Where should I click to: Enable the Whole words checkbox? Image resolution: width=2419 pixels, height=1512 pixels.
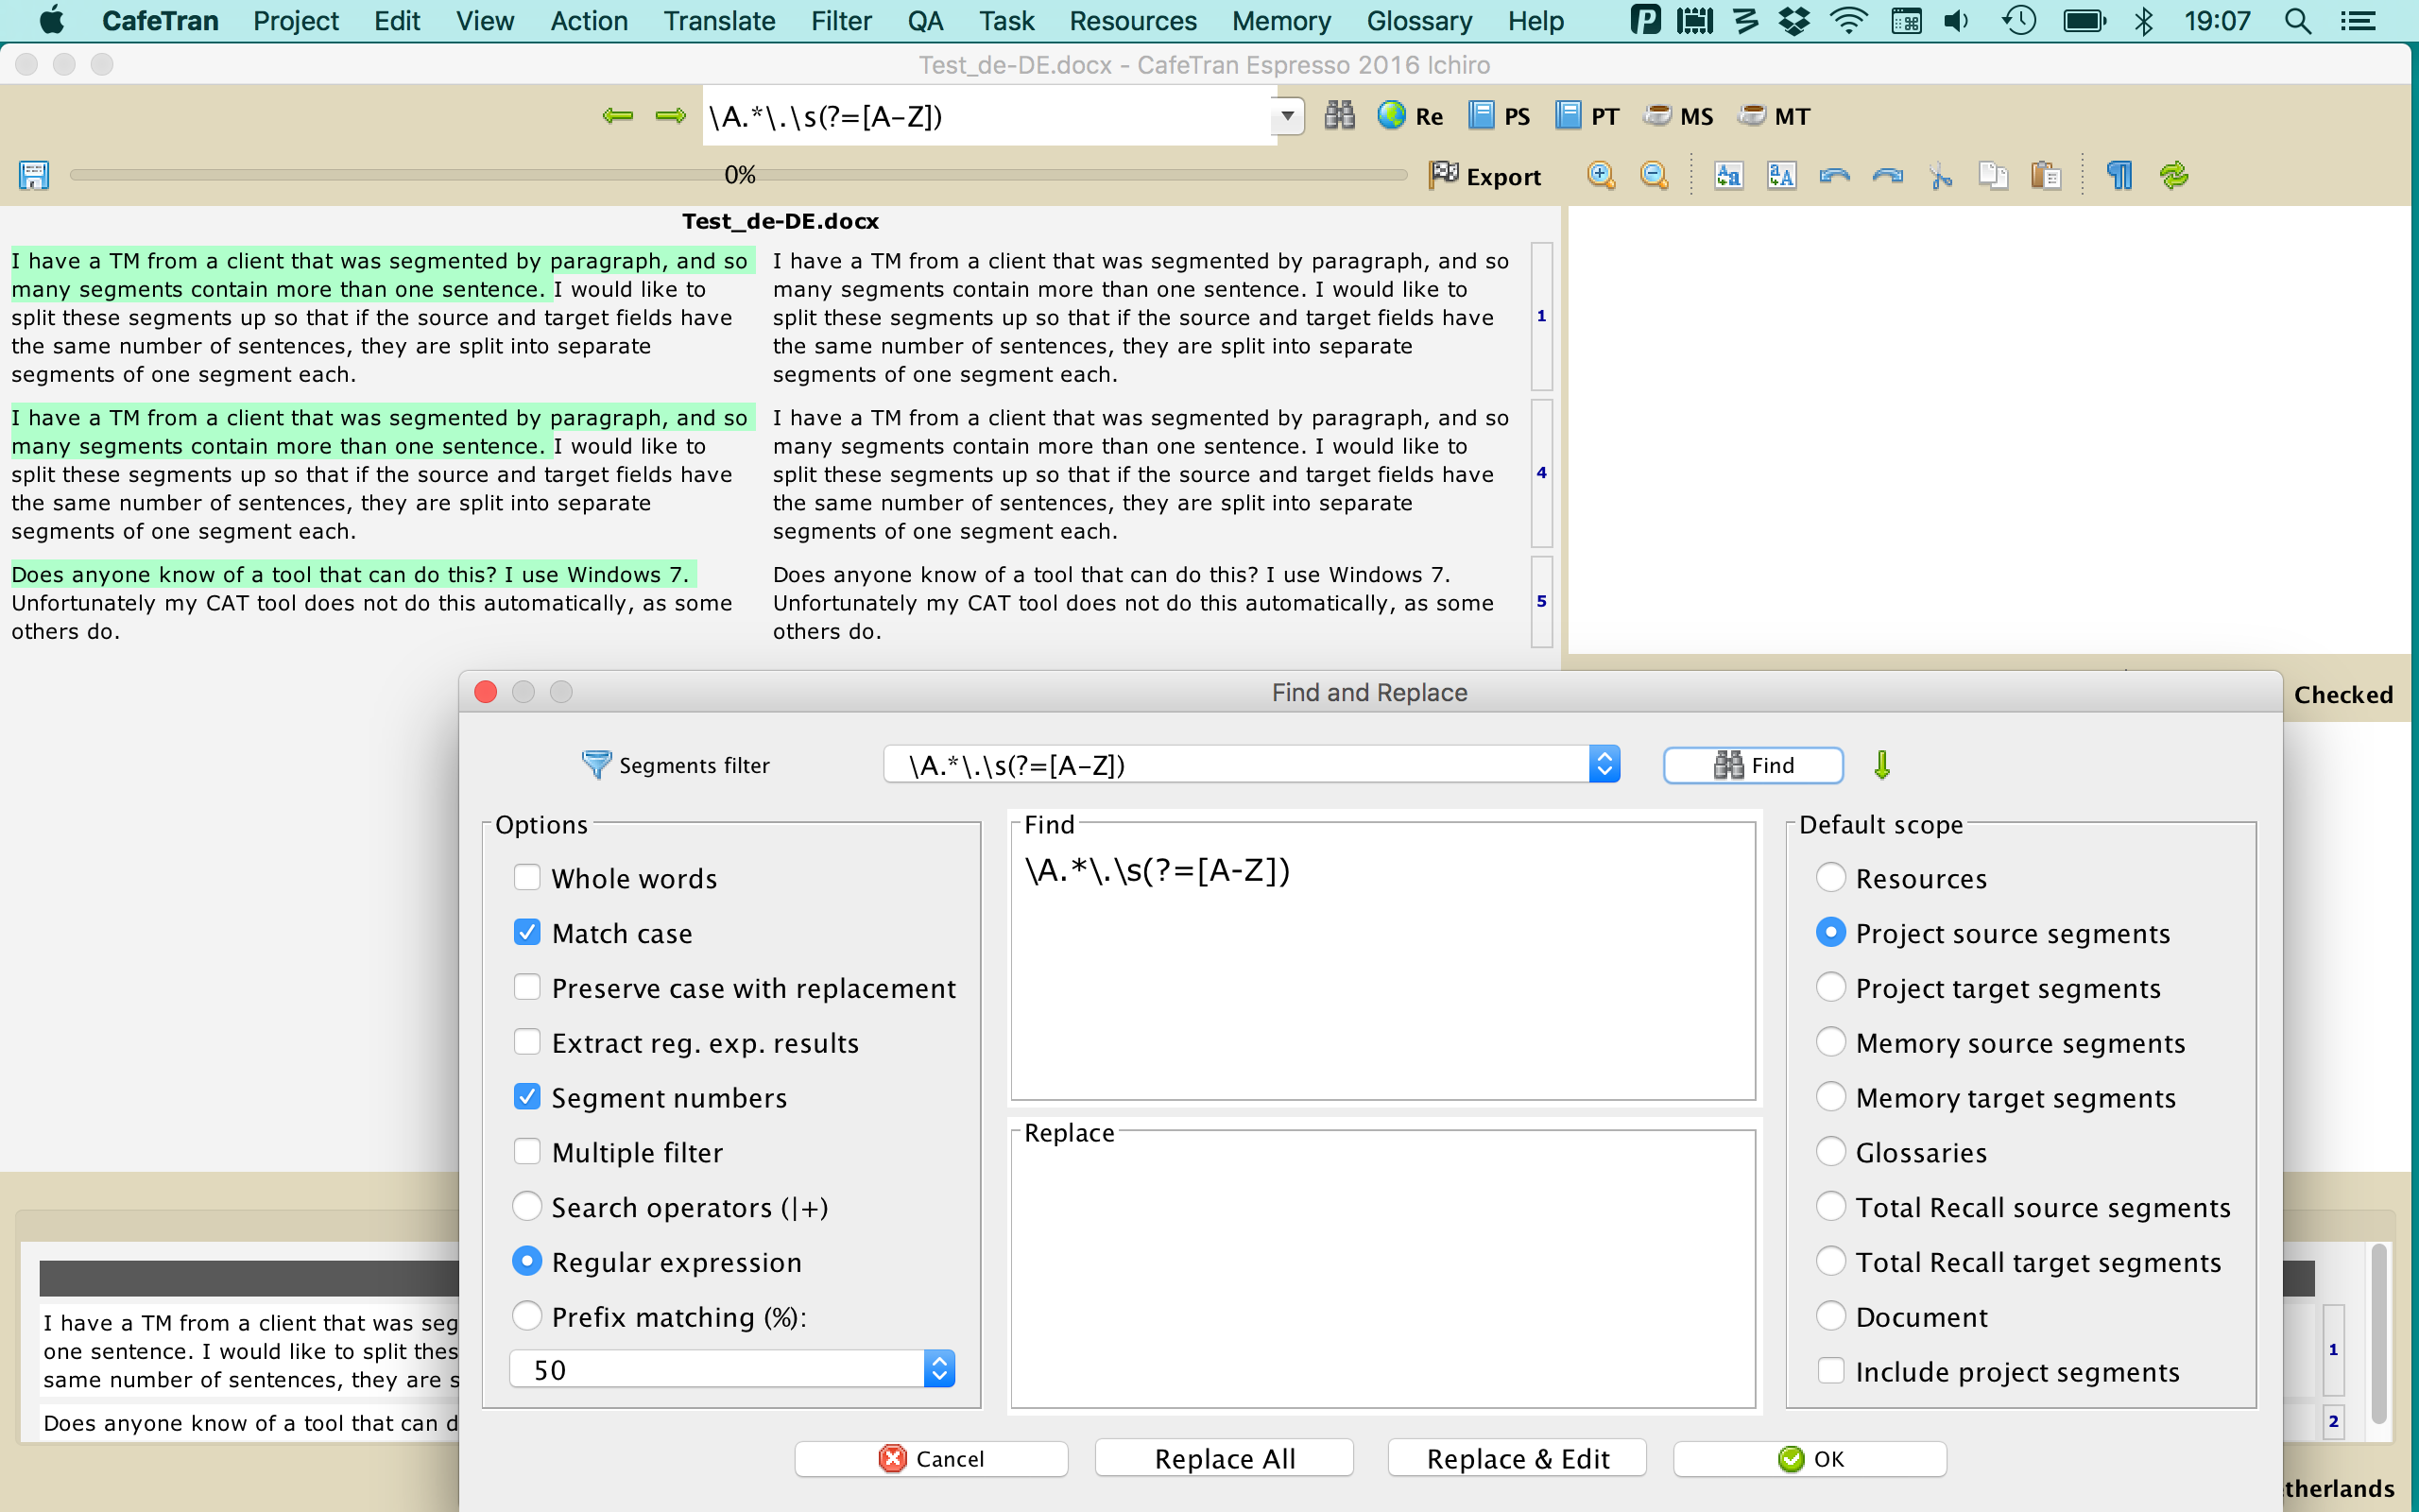(526, 878)
